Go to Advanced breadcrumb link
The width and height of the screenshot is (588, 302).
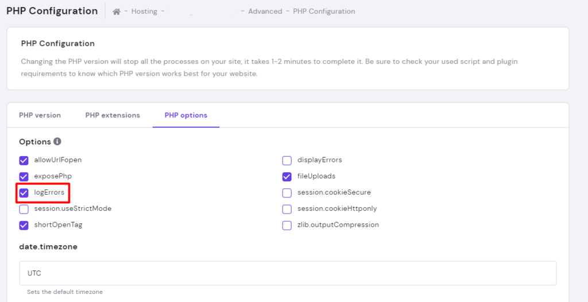tap(265, 11)
